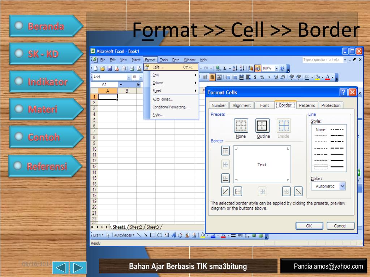This screenshot has width=370, height=277.
Task: Click the Insert WordArt icon
Action: 173,235
